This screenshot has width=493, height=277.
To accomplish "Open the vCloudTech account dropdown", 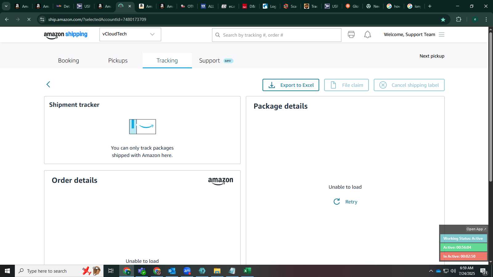I will pos(130,34).
